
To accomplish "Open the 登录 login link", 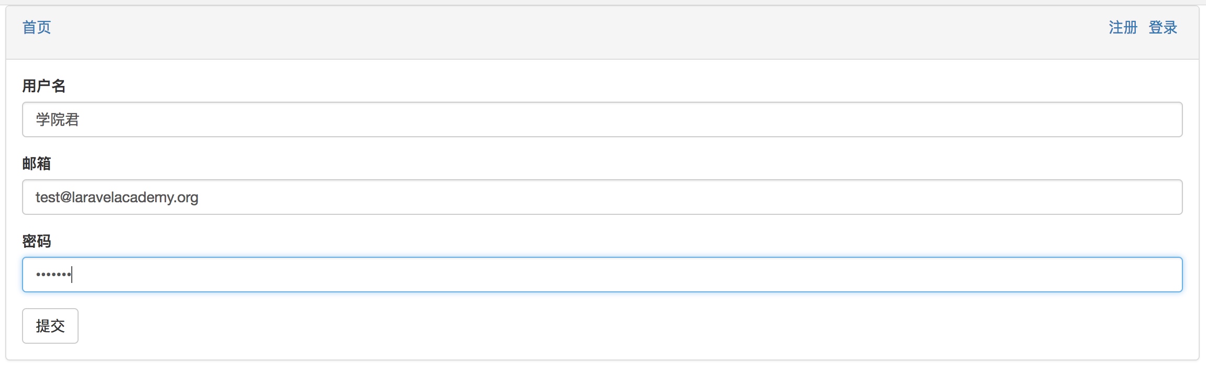I will click(x=1163, y=27).
